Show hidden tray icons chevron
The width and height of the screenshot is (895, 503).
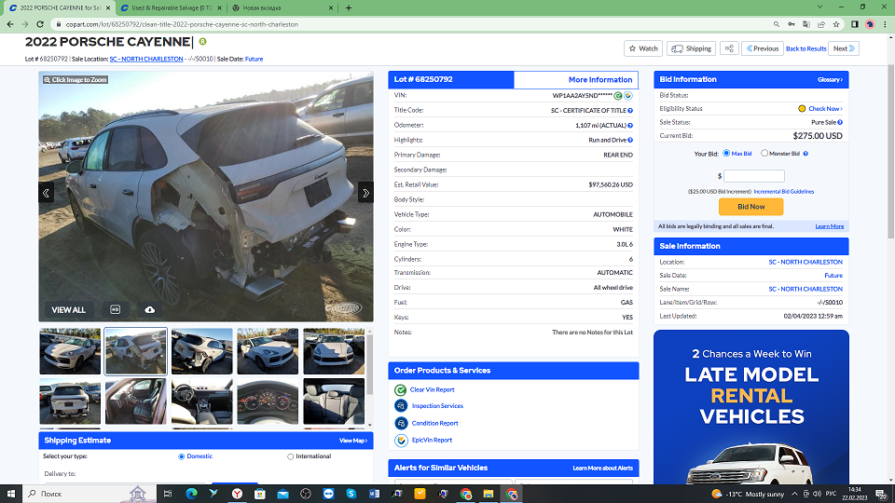tap(794, 494)
